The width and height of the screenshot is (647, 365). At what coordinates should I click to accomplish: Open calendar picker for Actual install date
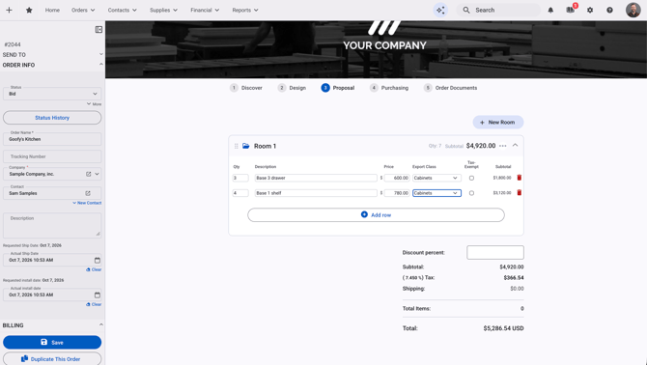[98, 295]
